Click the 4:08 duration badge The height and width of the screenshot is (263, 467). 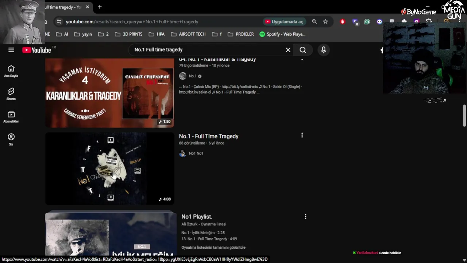click(x=165, y=199)
